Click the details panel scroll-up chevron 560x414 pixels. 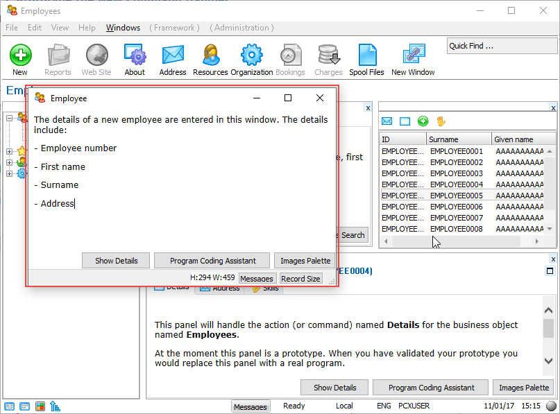549,311
